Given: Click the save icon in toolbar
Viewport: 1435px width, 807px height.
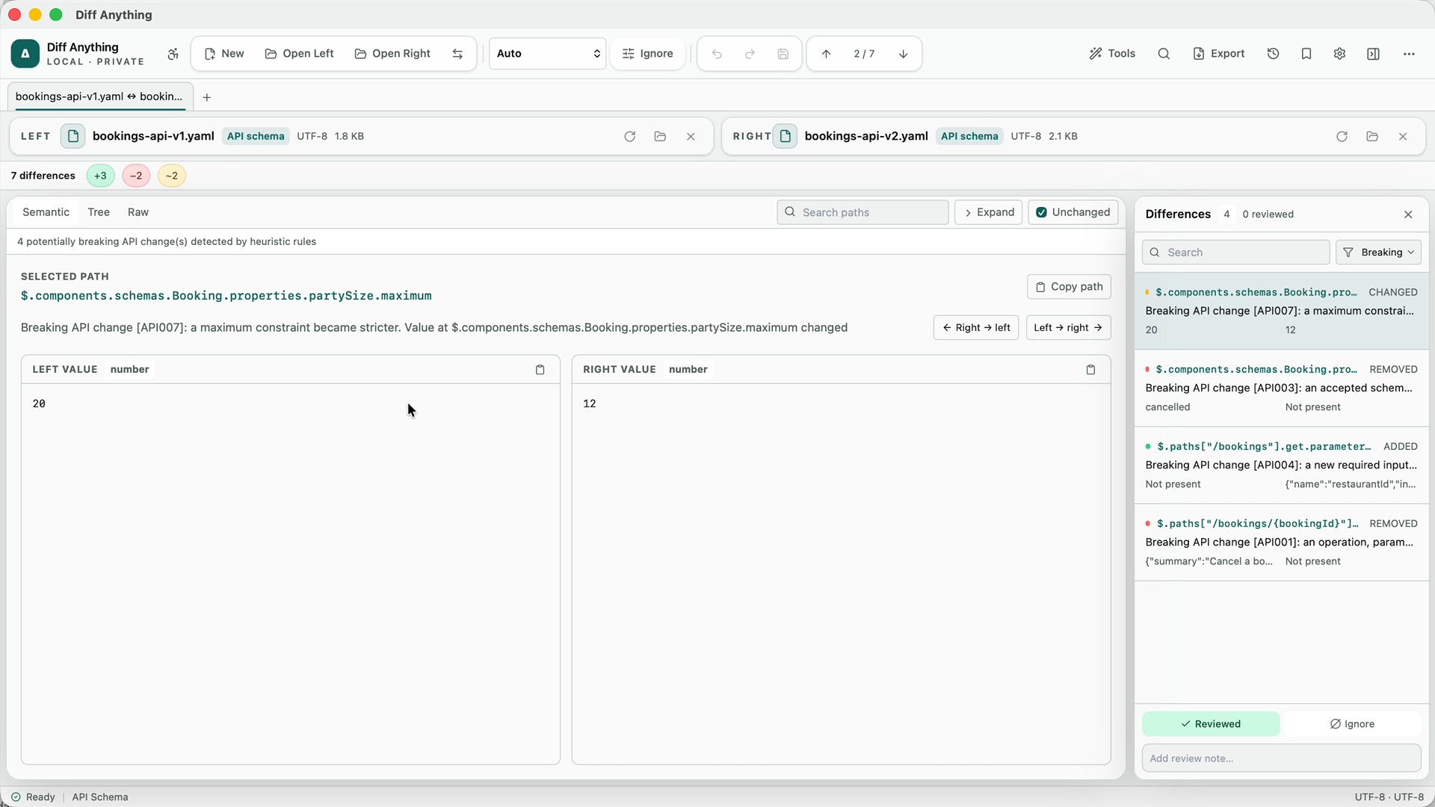Looking at the screenshot, I should [x=783, y=54].
